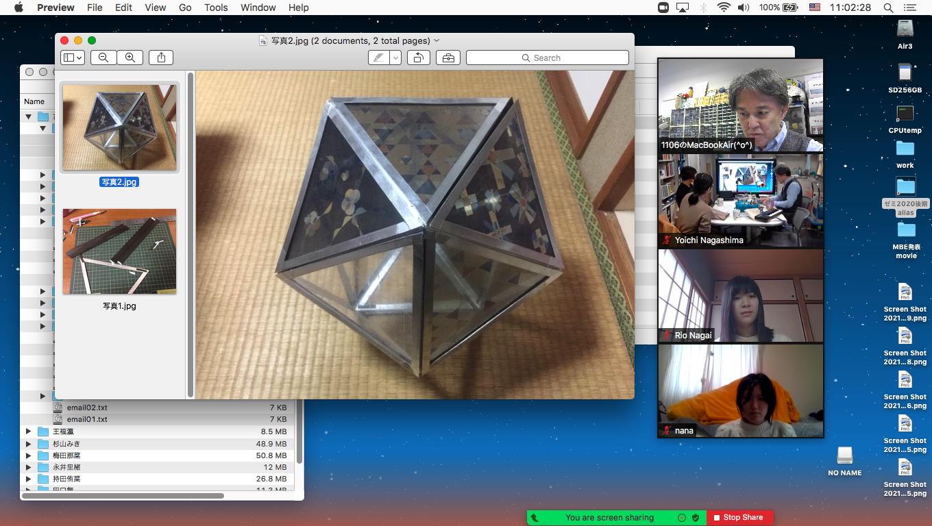This screenshot has height=526, width=932.
Task: Open the Go menu
Action: tap(185, 8)
